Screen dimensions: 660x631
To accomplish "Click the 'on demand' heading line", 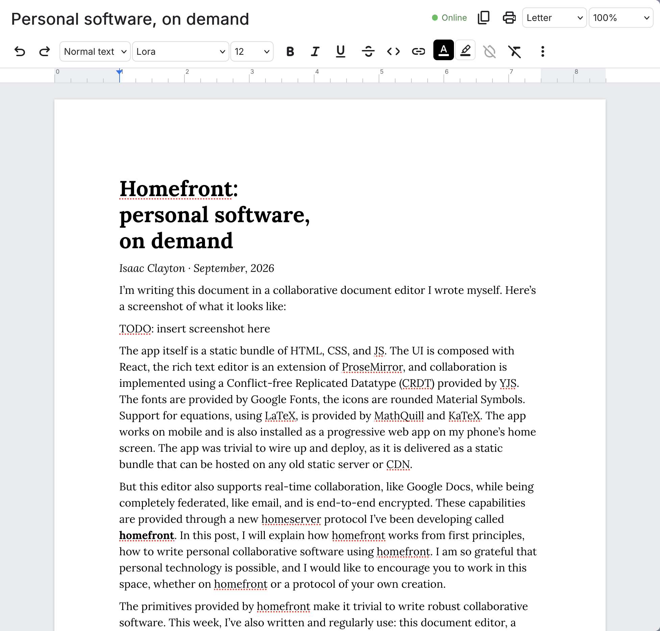I will 176,241.
